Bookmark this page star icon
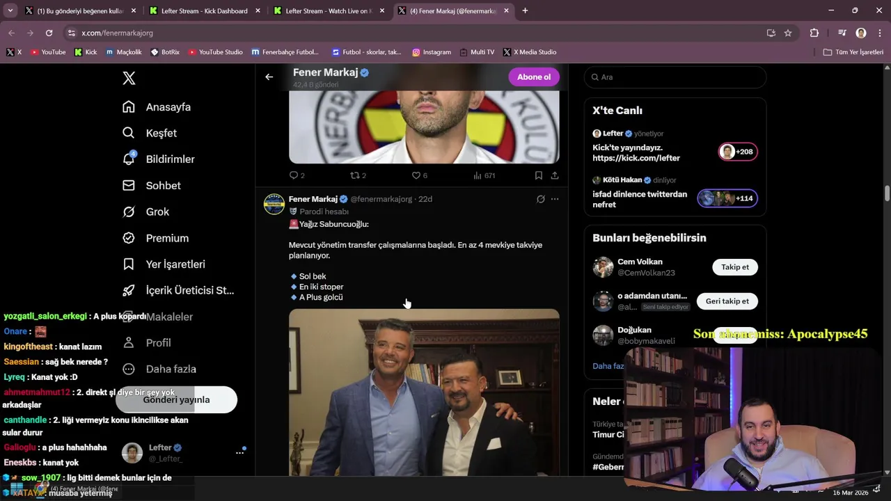This screenshot has width=891, height=501. (x=788, y=33)
